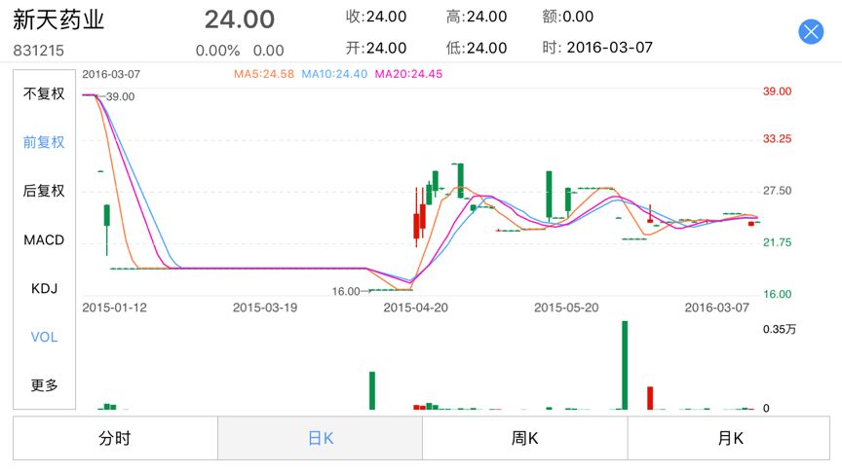842x472 pixels.
Task: Tap the 高:24.00 high price
Action: 477,17
